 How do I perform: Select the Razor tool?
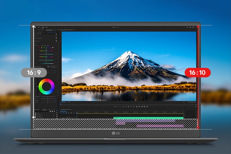(57, 116)
